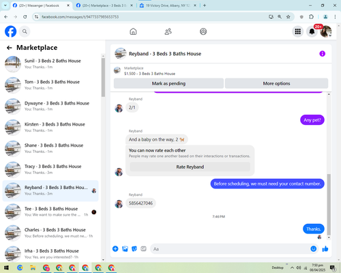This screenshot has width=341, height=273.
Task: Open the Friends icon in top navigation
Action: pyautogui.click(x=168, y=31)
